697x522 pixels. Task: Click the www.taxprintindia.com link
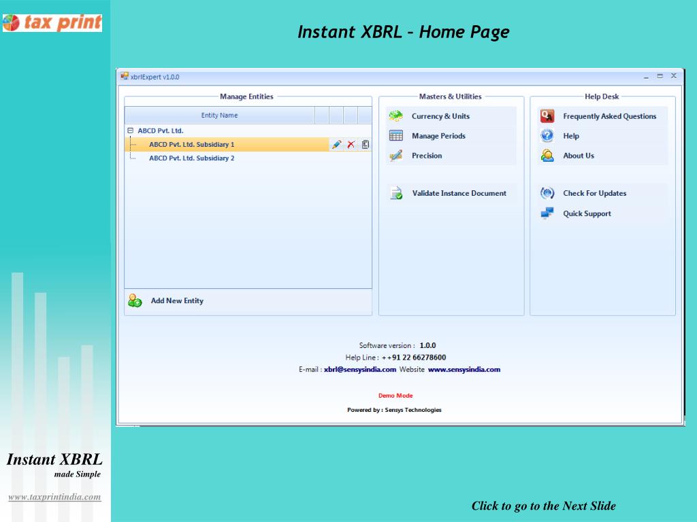click(54, 497)
